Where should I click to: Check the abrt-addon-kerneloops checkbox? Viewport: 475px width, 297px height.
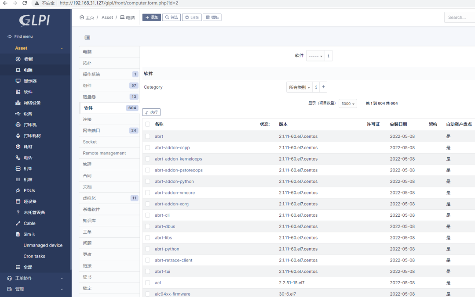click(147, 159)
